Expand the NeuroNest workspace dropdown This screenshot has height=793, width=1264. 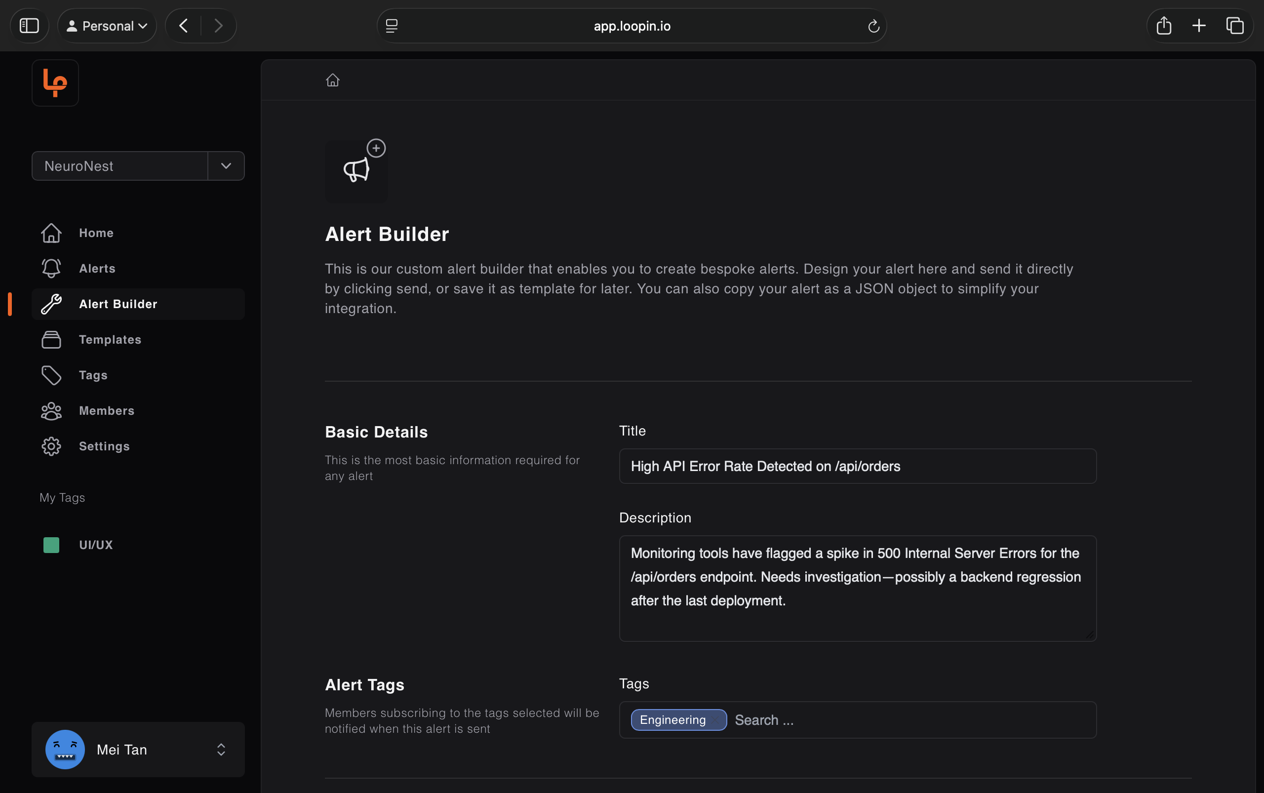226,166
